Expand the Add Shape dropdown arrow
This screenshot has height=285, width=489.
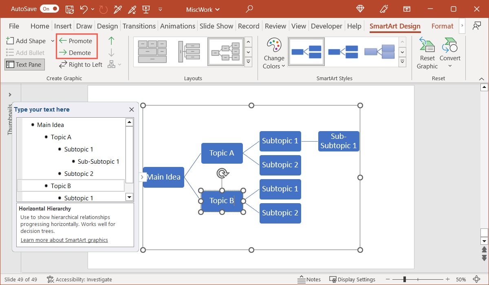(53, 41)
